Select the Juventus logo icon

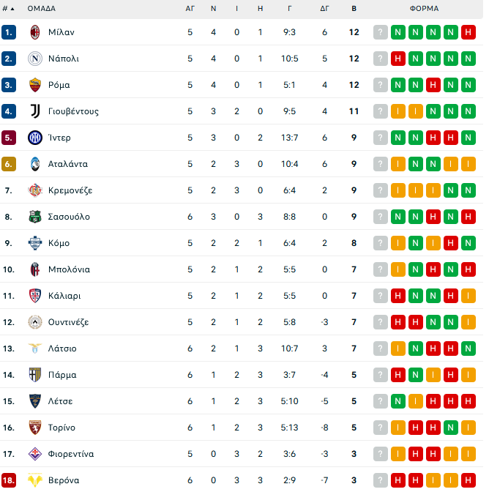pyautogui.click(x=34, y=111)
